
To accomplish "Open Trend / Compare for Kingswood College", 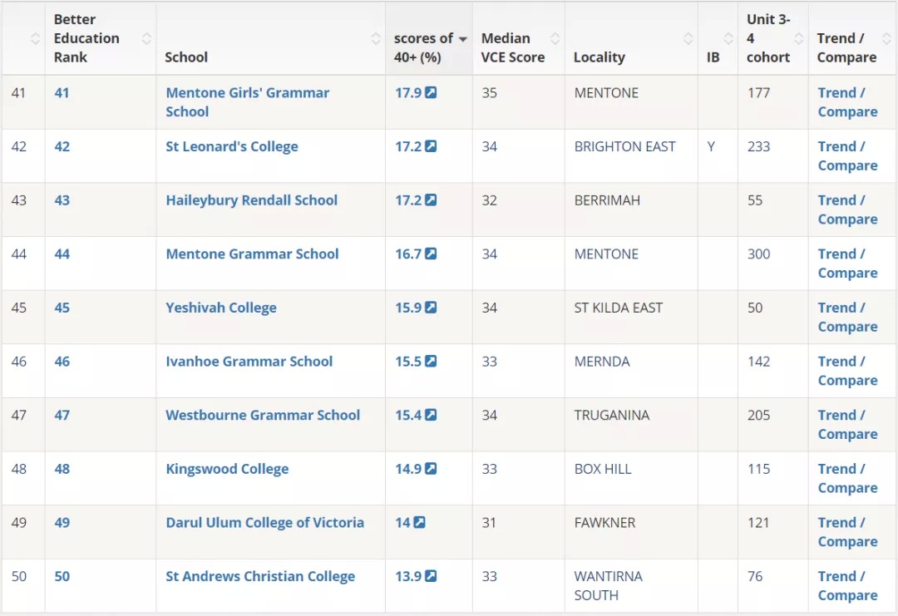I will tap(847, 479).
